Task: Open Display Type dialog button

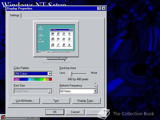Action: coord(86,101)
